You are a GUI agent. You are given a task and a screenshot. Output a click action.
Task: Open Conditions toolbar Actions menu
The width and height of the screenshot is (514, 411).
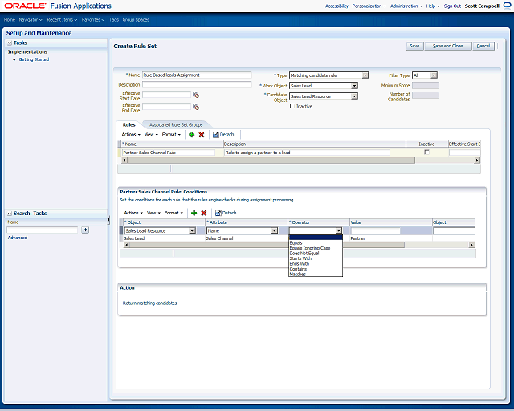pos(133,213)
